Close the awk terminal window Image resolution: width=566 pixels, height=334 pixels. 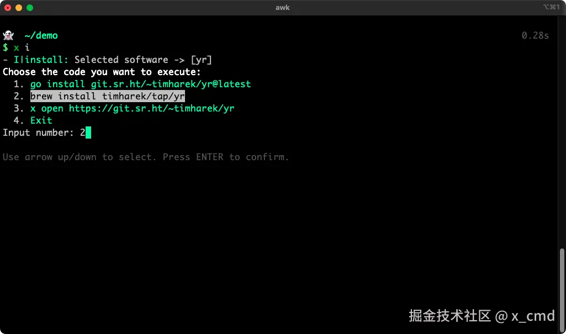(8, 8)
